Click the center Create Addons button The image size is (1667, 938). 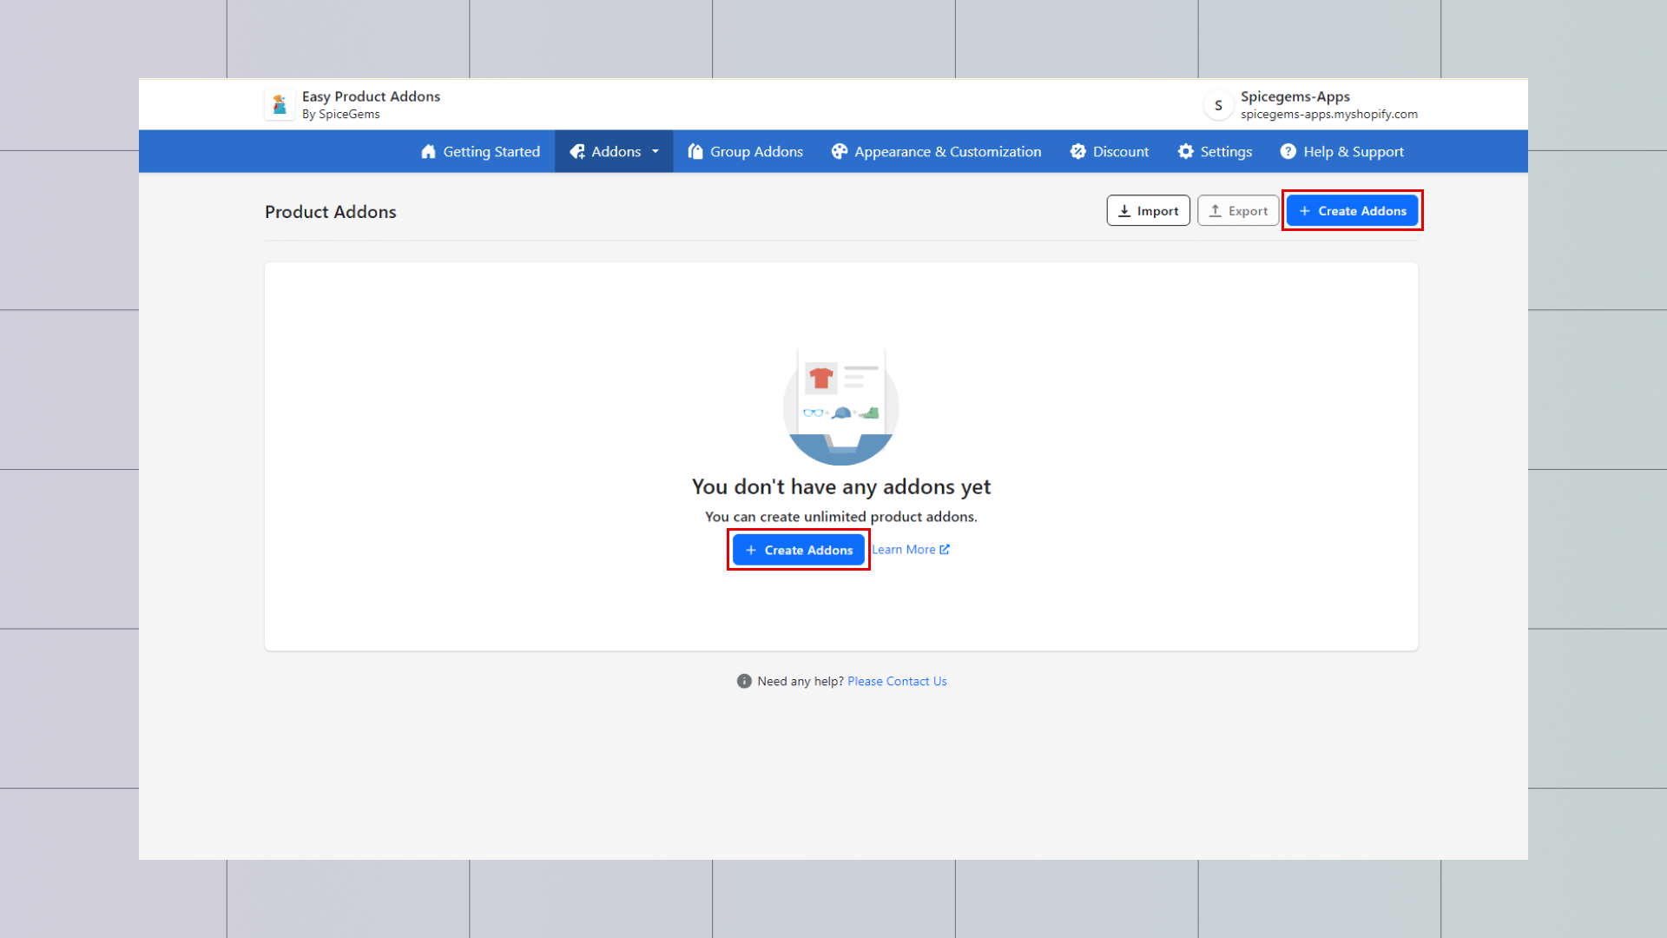(x=798, y=551)
